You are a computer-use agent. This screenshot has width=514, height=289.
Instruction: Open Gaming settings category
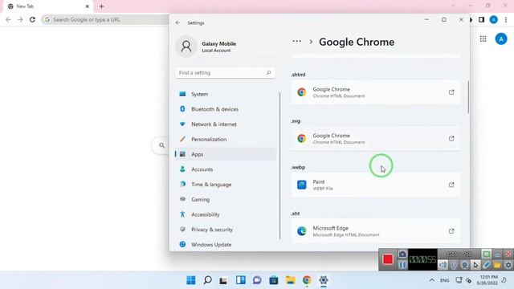point(226,200)
